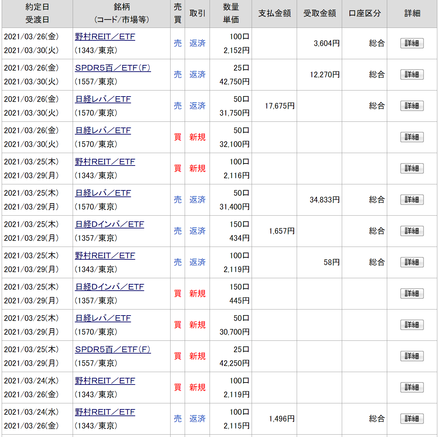This screenshot has height=437, width=439.
Task: Select the 銘柄 column header
Action: pyautogui.click(x=121, y=13)
